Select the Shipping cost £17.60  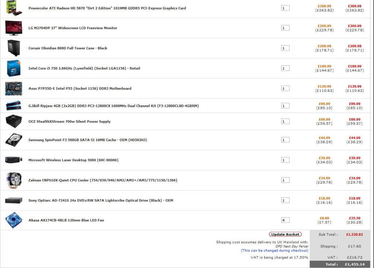pos(355,246)
